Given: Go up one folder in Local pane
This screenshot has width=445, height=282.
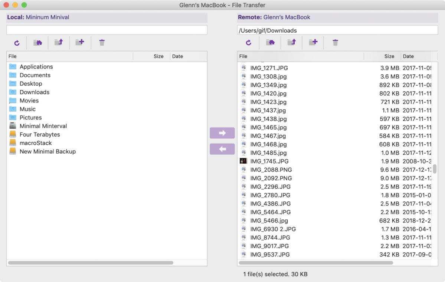Looking at the screenshot, I should 59,43.
